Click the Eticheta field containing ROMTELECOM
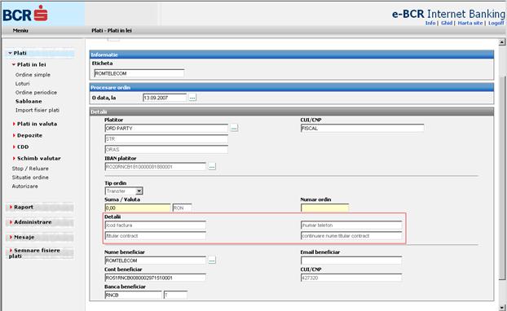This screenshot has width=507, height=311. coord(139,73)
